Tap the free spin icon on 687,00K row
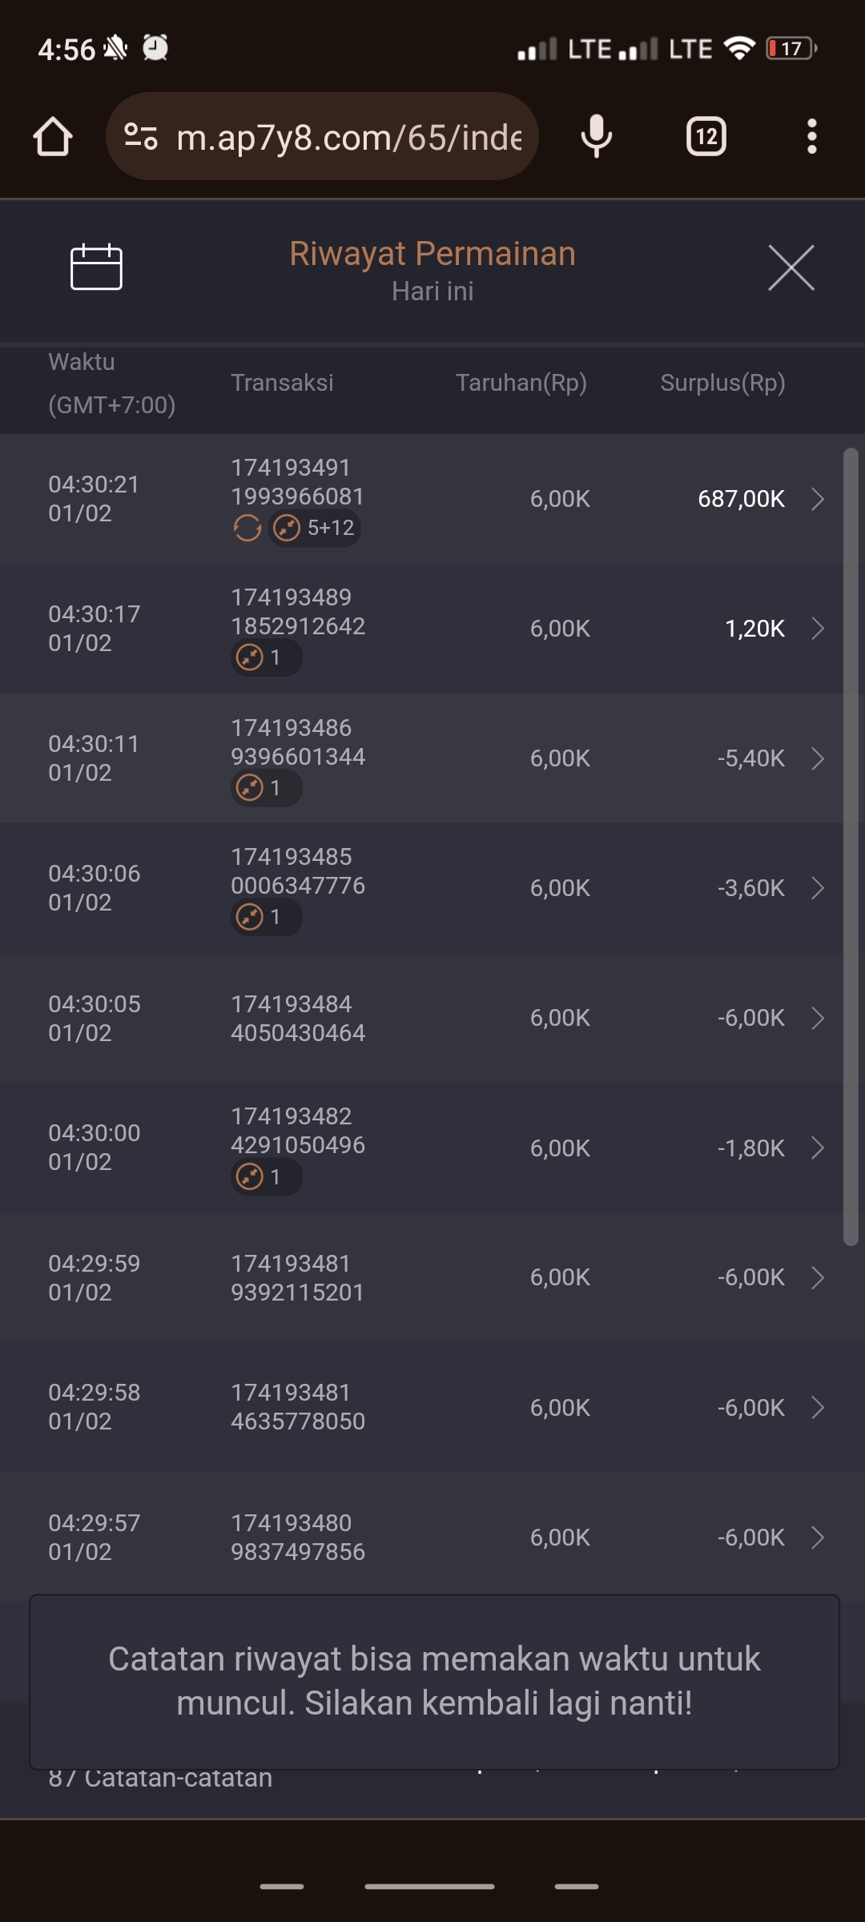The height and width of the screenshot is (1922, 865). (247, 529)
